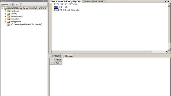
Task: Click the Result column header
Action: pos(58,60)
